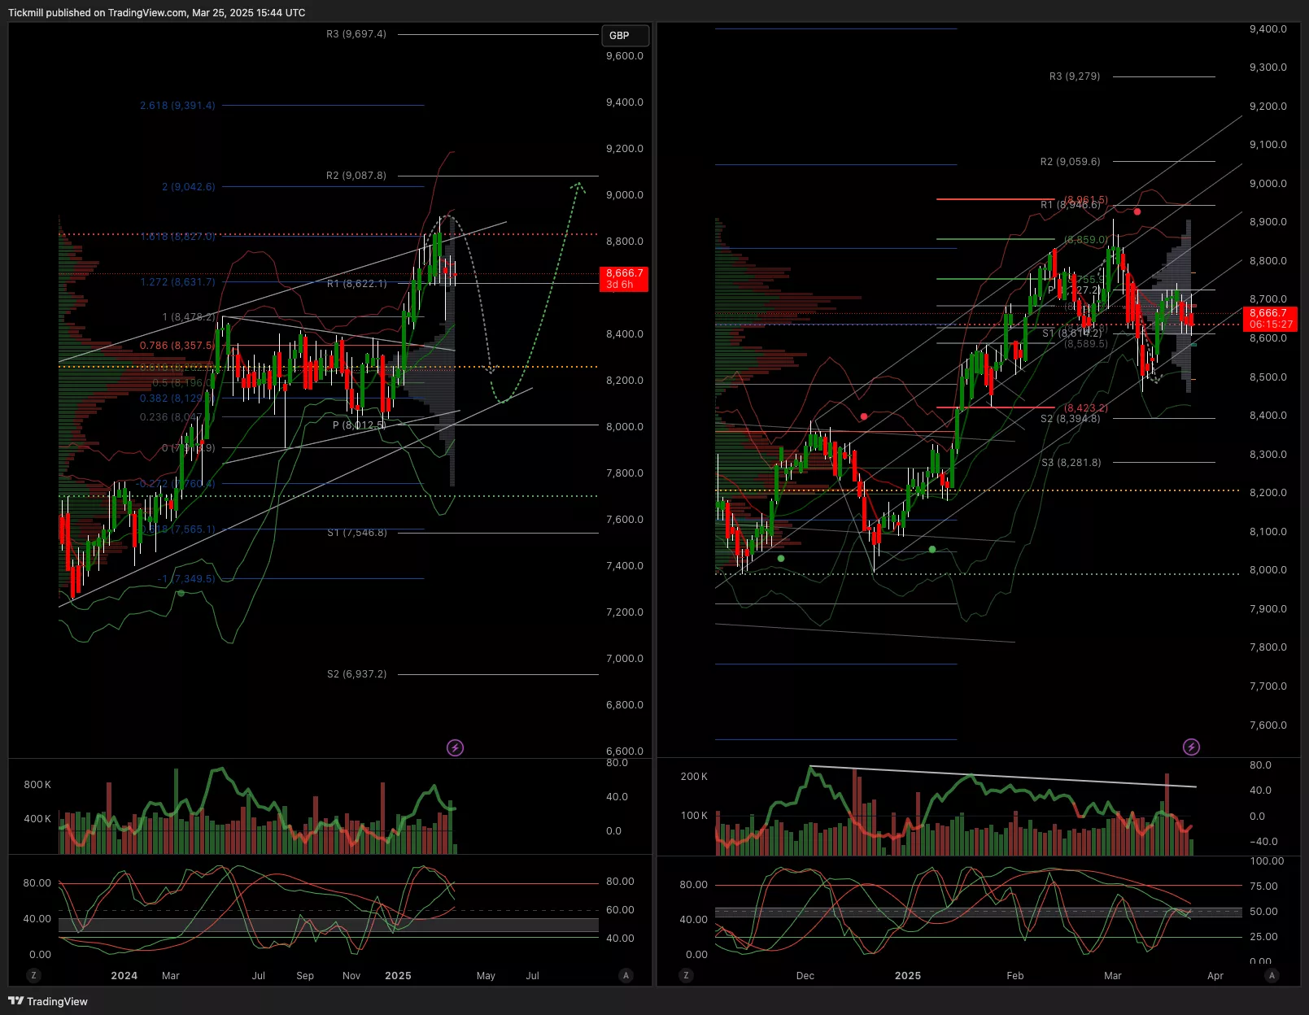Open timezone Z button on left chart
This screenshot has width=1309, height=1015.
[33, 975]
